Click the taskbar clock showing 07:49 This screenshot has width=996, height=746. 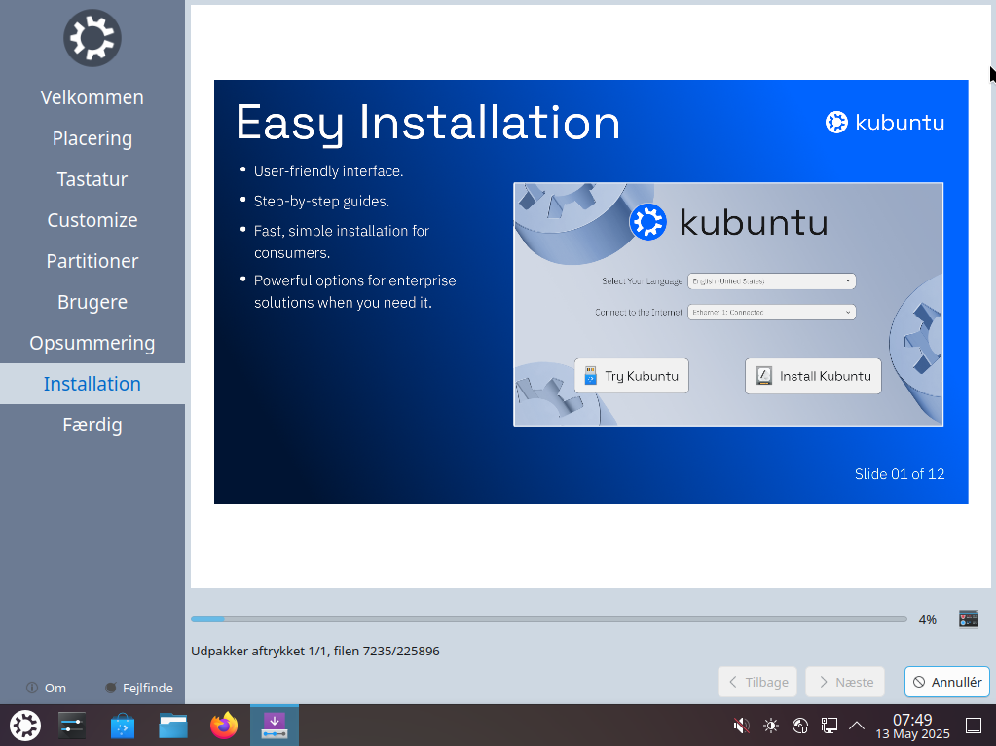click(x=912, y=726)
